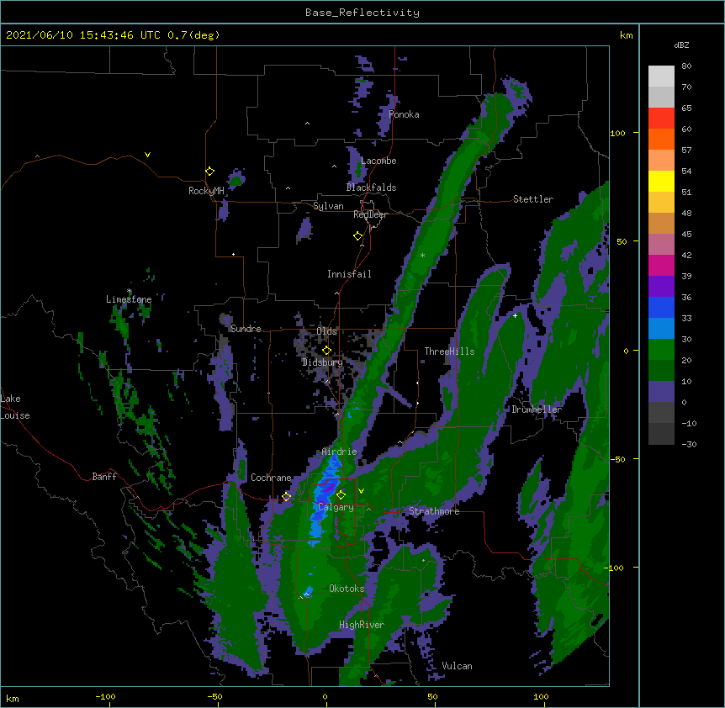
Task: Pick the dark blue 33–36 dBZ swatch
Action: point(661,308)
